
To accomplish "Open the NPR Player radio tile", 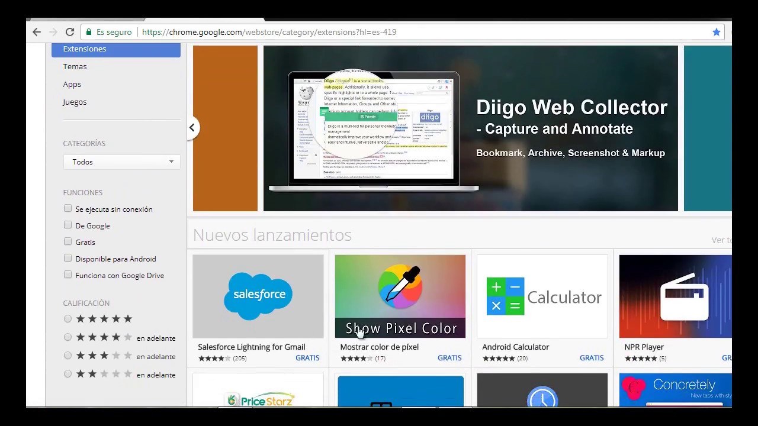I will [676, 296].
